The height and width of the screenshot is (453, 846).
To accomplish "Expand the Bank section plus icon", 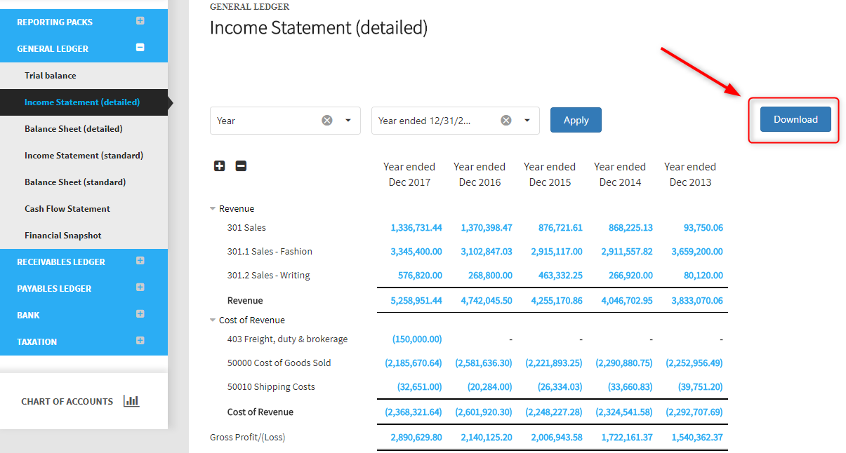I will click(x=140, y=314).
